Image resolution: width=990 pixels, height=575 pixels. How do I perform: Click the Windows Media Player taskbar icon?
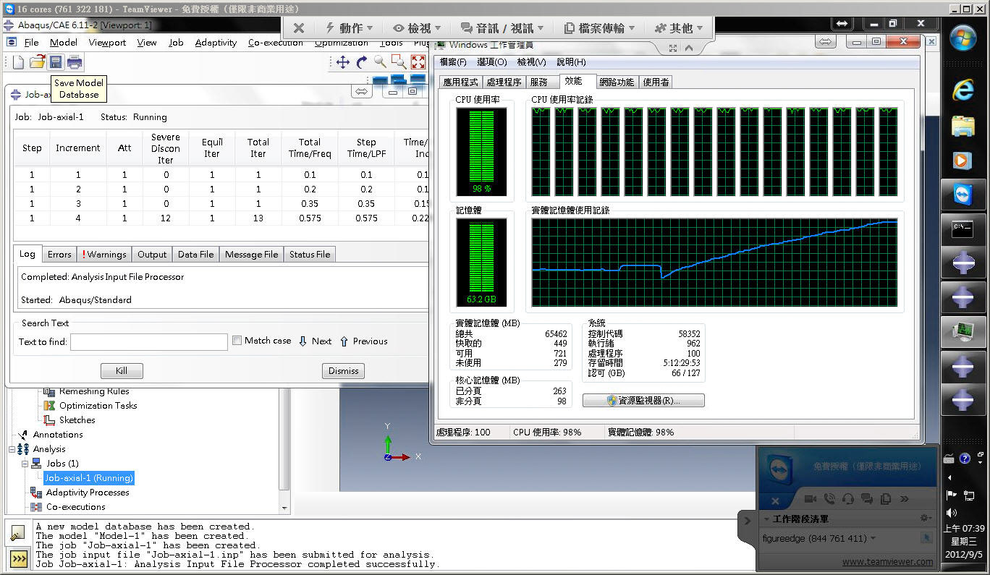(962, 160)
